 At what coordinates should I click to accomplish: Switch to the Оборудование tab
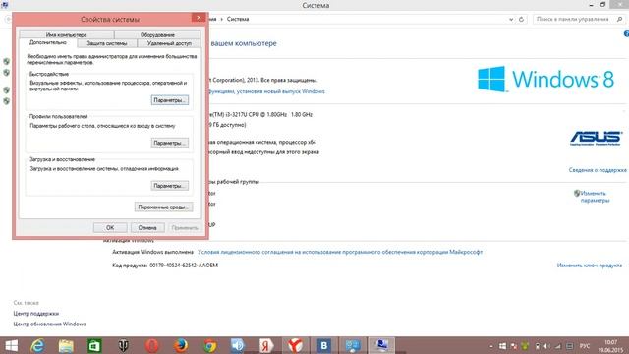pyautogui.click(x=157, y=35)
